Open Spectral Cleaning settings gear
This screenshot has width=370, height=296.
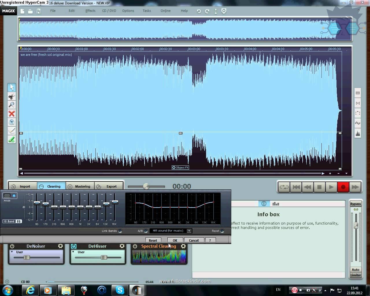[x=183, y=246]
